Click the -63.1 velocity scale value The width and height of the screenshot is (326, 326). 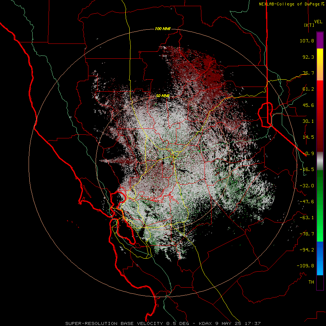click(307, 218)
